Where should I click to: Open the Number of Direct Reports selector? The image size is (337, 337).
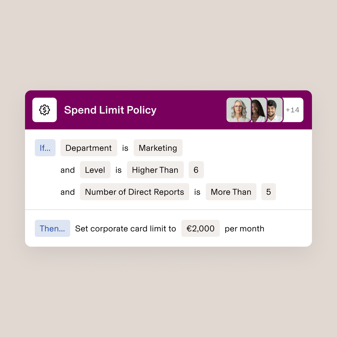pyautogui.click(x=134, y=192)
